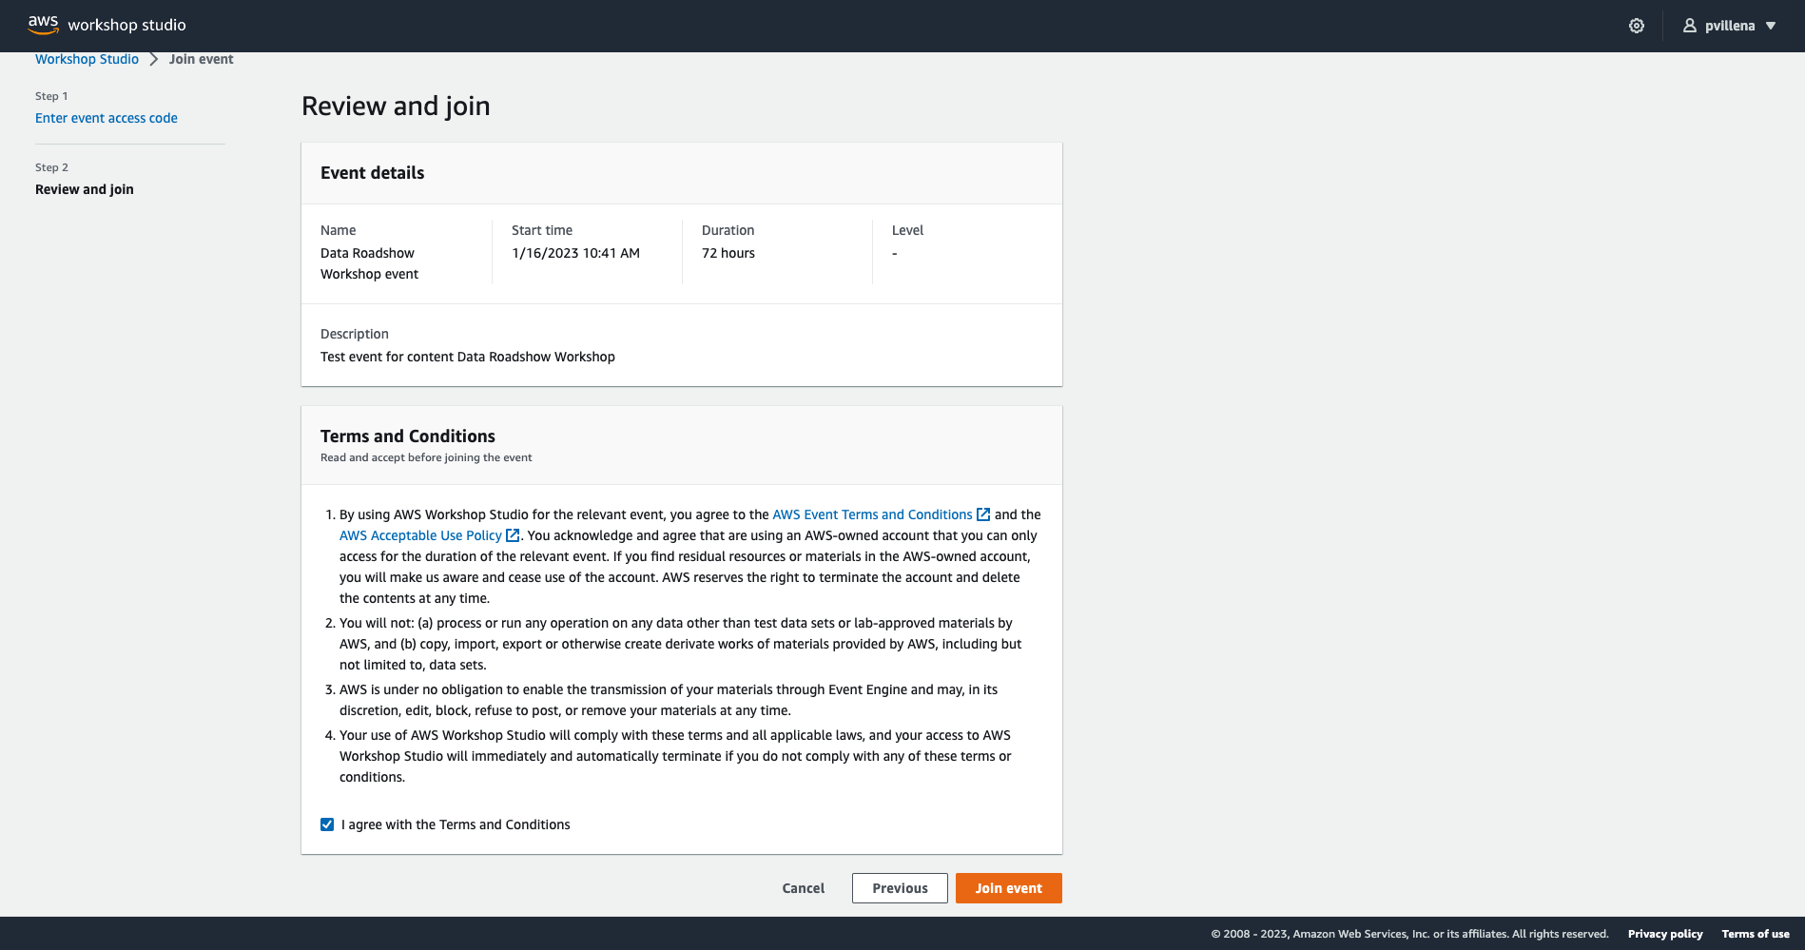Viewport: 1805px width, 950px height.
Task: Open Privacy policy footer link
Action: [x=1665, y=934]
